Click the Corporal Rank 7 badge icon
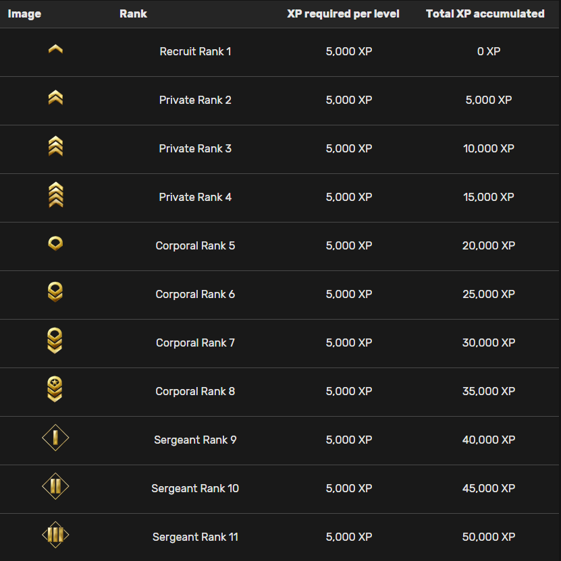Screen dimensions: 561x561 [55, 341]
